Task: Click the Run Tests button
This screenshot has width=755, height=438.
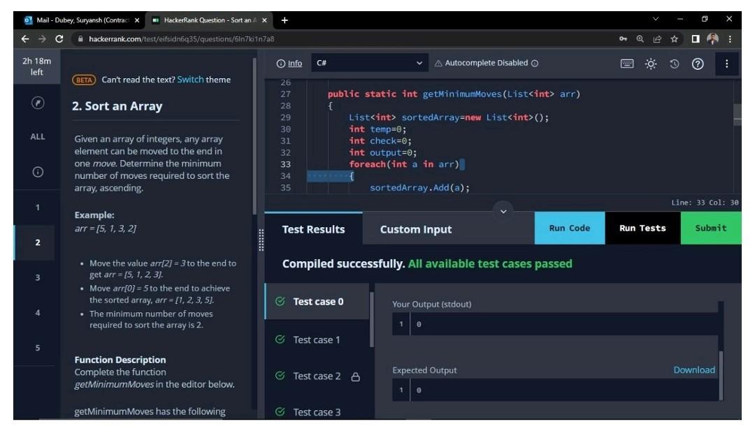Action: [x=643, y=228]
